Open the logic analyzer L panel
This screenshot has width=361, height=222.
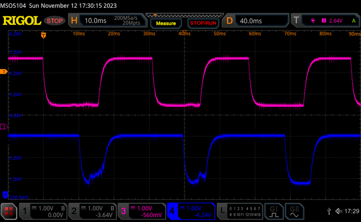[x=240, y=211]
